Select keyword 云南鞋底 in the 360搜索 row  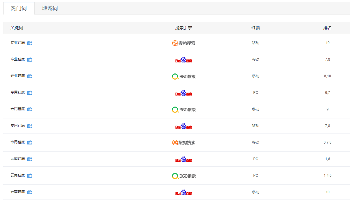click(18, 175)
